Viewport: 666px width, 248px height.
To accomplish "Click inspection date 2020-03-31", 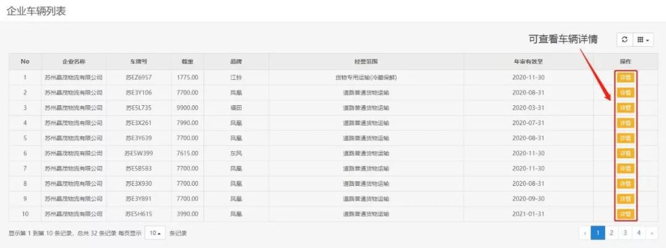I will click(528, 108).
